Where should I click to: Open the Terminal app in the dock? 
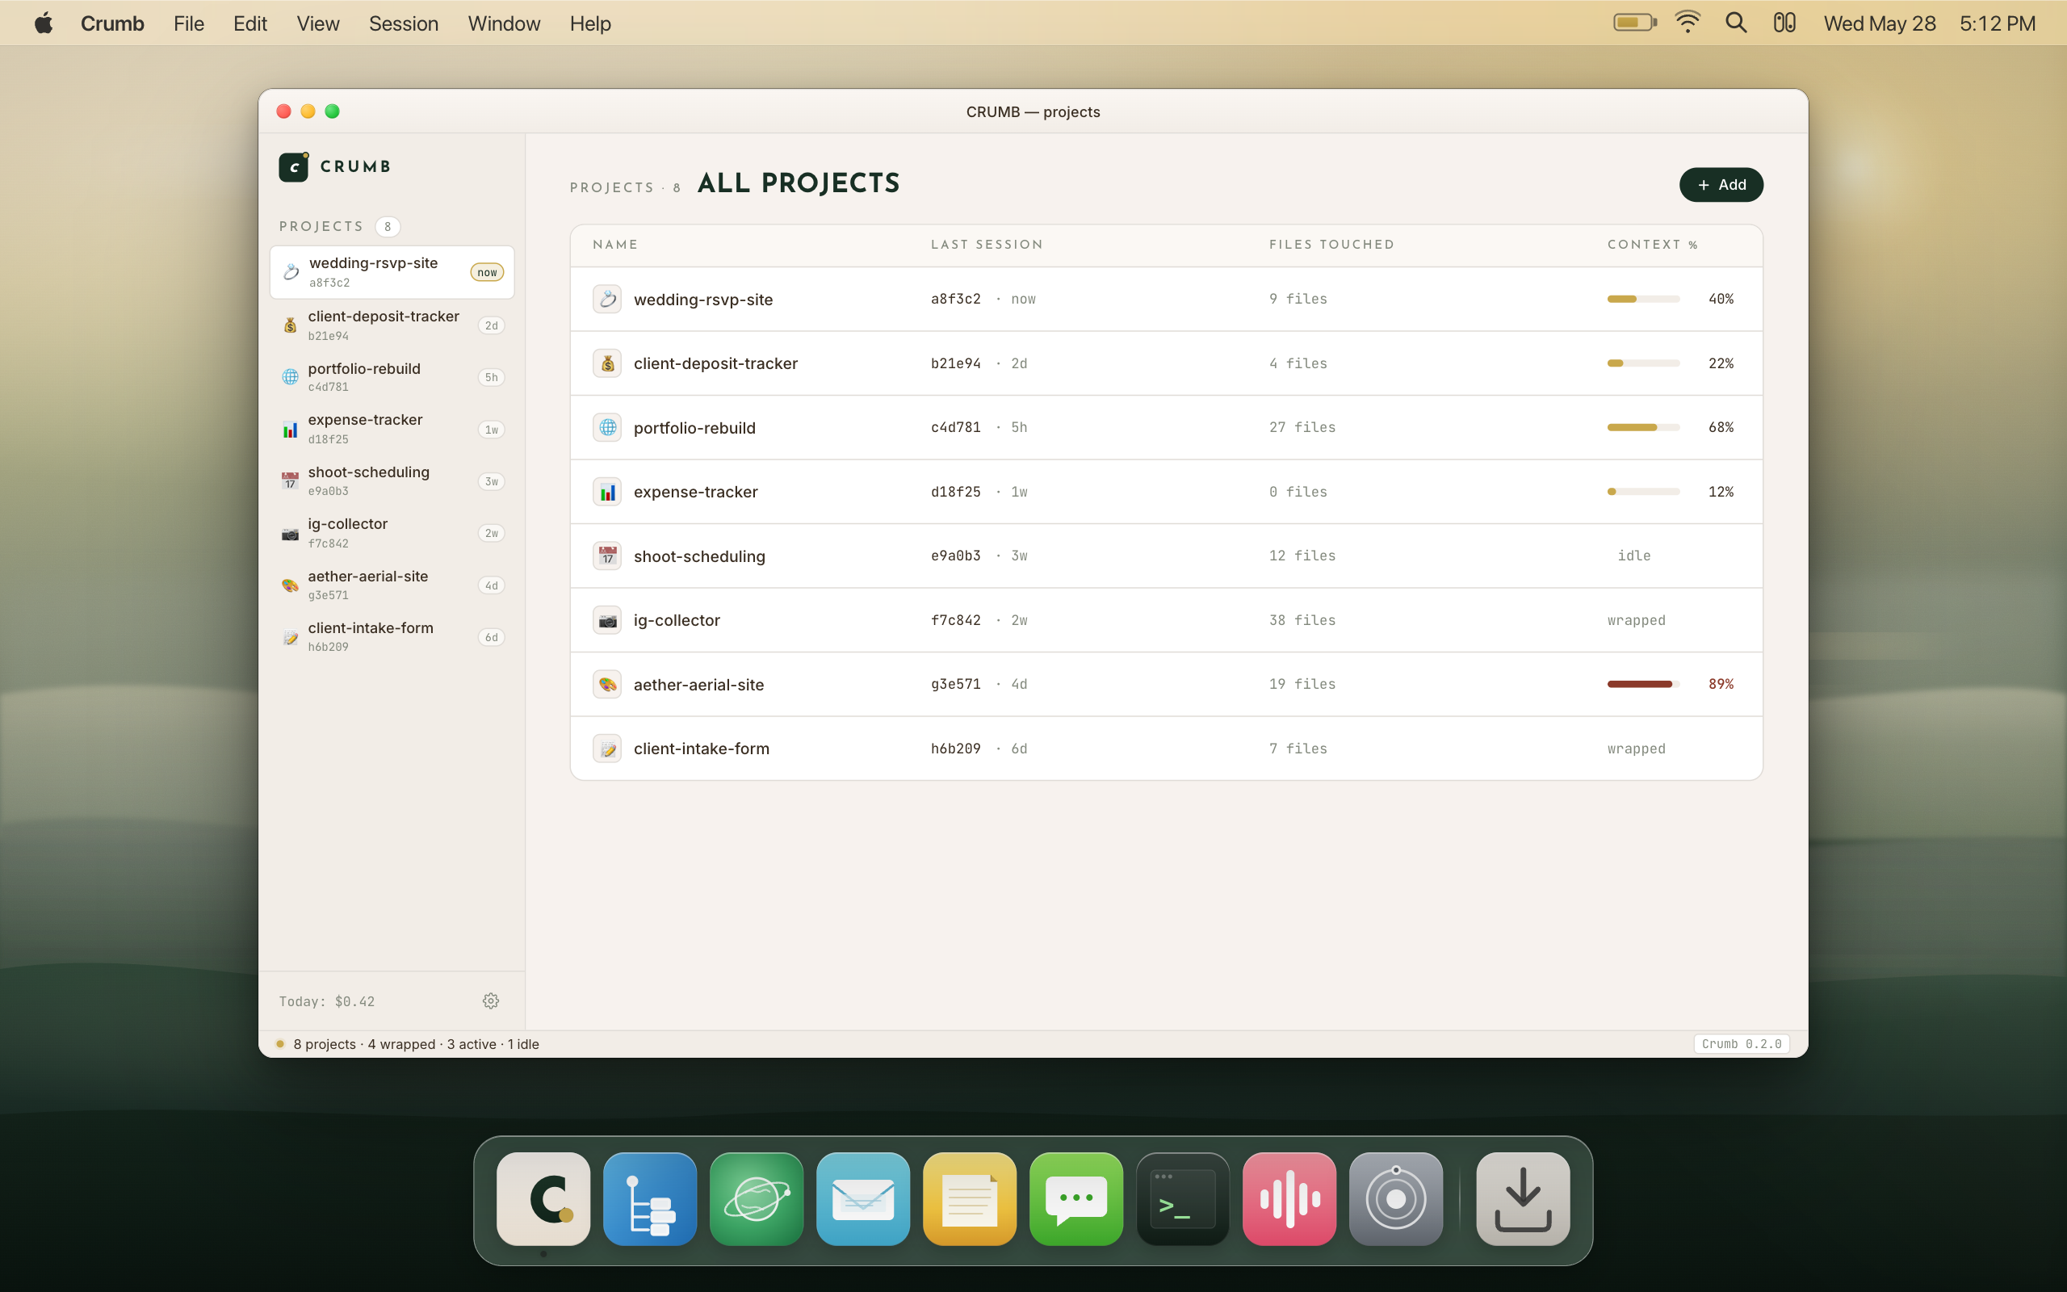tap(1183, 1199)
